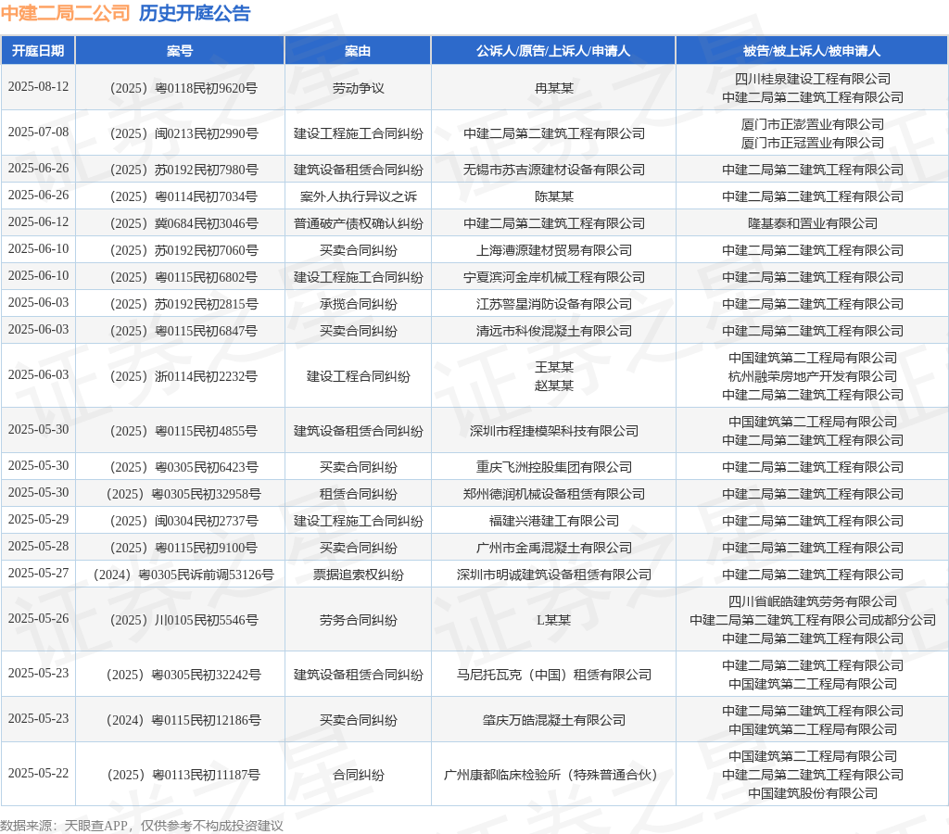Select the case cause "承揽合同纠纷"
Screen dimensions: 949x834
click(359, 305)
